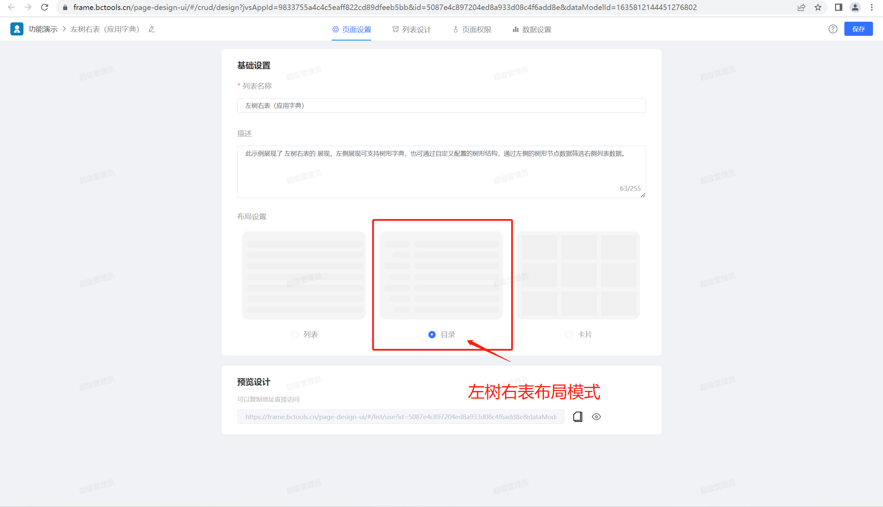Click the 列表 layout preview thumbnail
The height and width of the screenshot is (507, 883).
coord(304,275)
